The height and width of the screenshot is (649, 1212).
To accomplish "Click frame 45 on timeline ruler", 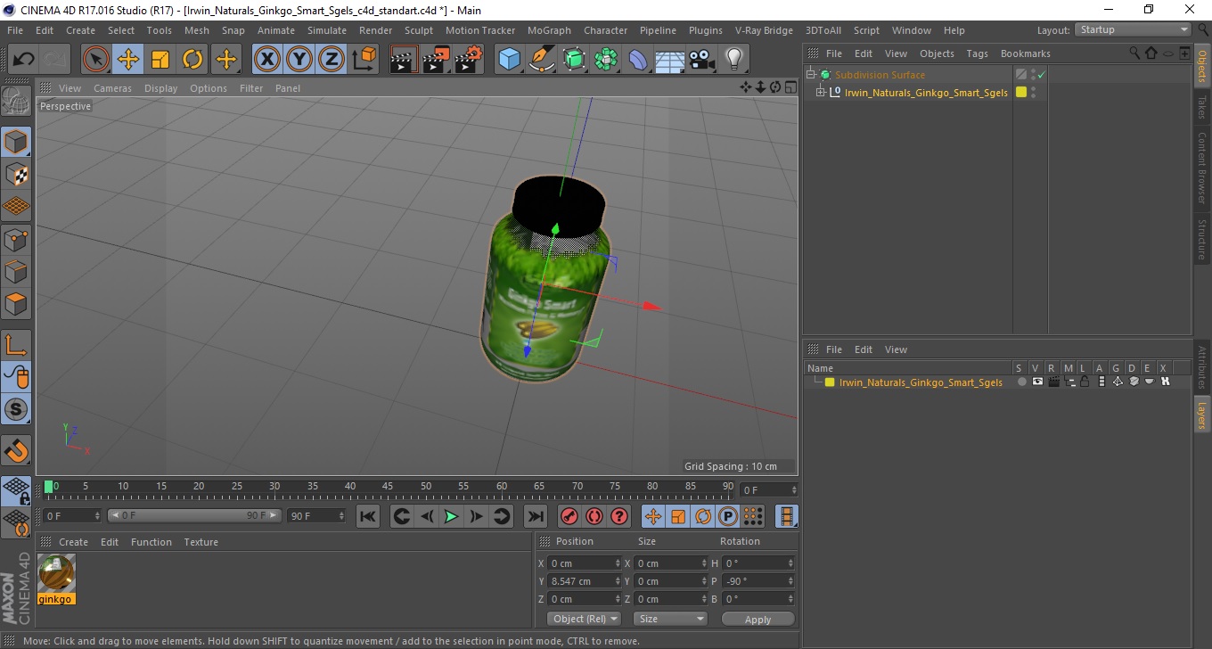I will pyautogui.click(x=388, y=487).
